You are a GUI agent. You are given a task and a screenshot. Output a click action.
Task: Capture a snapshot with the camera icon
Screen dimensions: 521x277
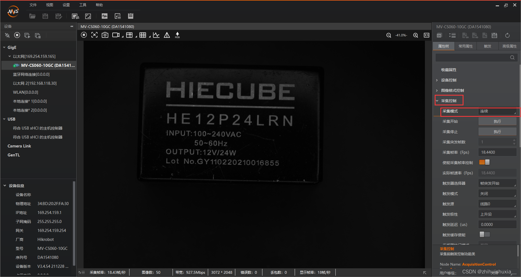pos(105,35)
